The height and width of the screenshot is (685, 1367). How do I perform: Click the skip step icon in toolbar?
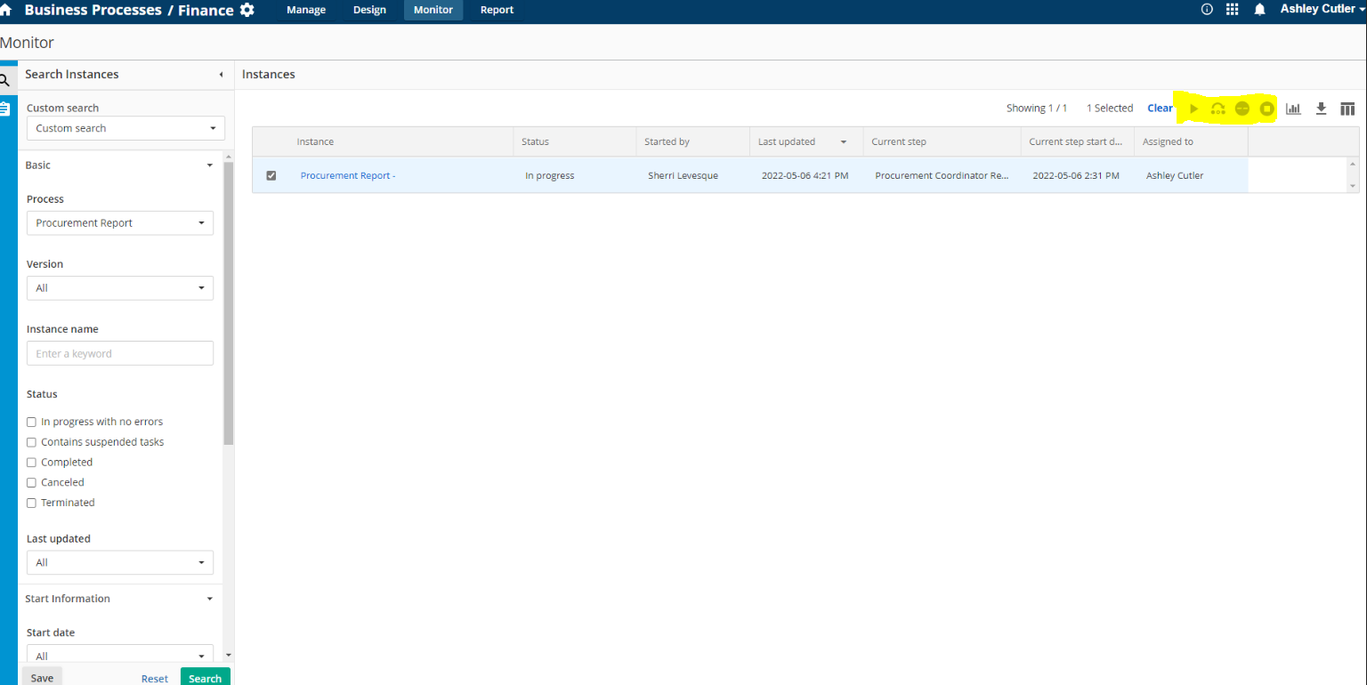[x=1218, y=109]
